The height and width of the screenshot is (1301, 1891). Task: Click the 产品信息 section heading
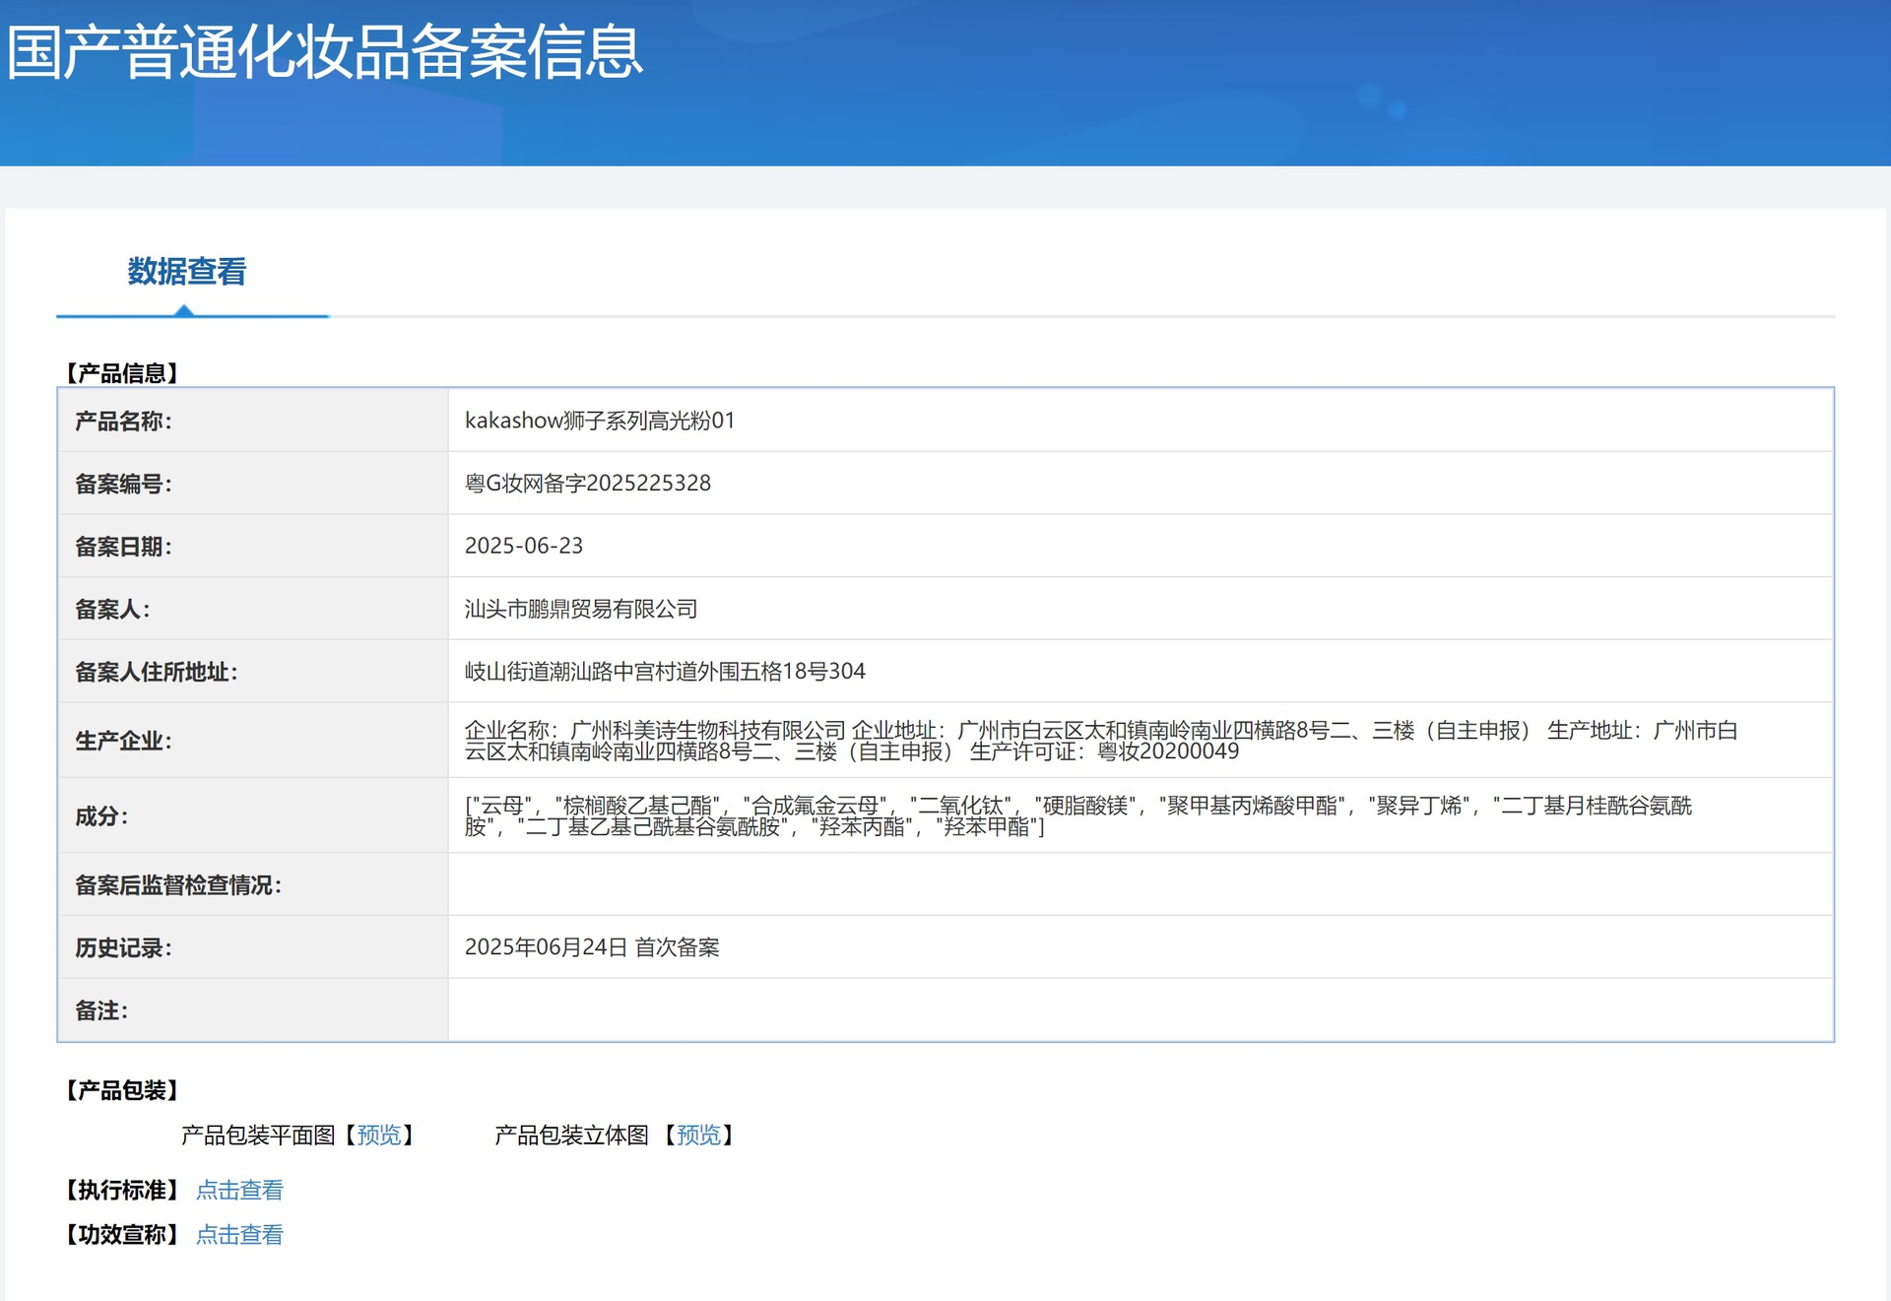click(122, 373)
